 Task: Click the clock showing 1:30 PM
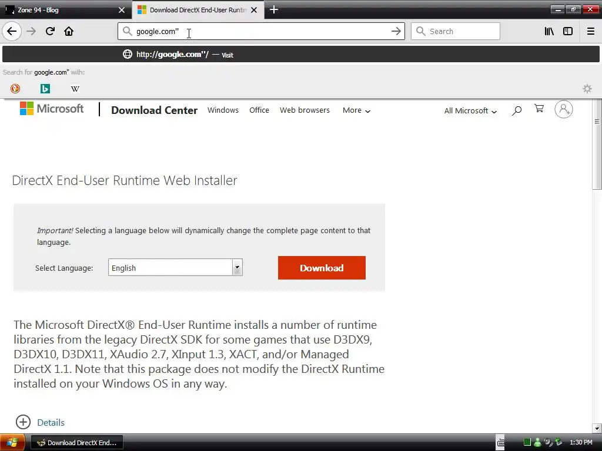pyautogui.click(x=581, y=443)
